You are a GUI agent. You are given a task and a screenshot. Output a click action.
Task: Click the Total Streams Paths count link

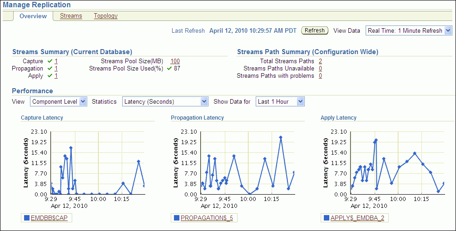[320, 61]
